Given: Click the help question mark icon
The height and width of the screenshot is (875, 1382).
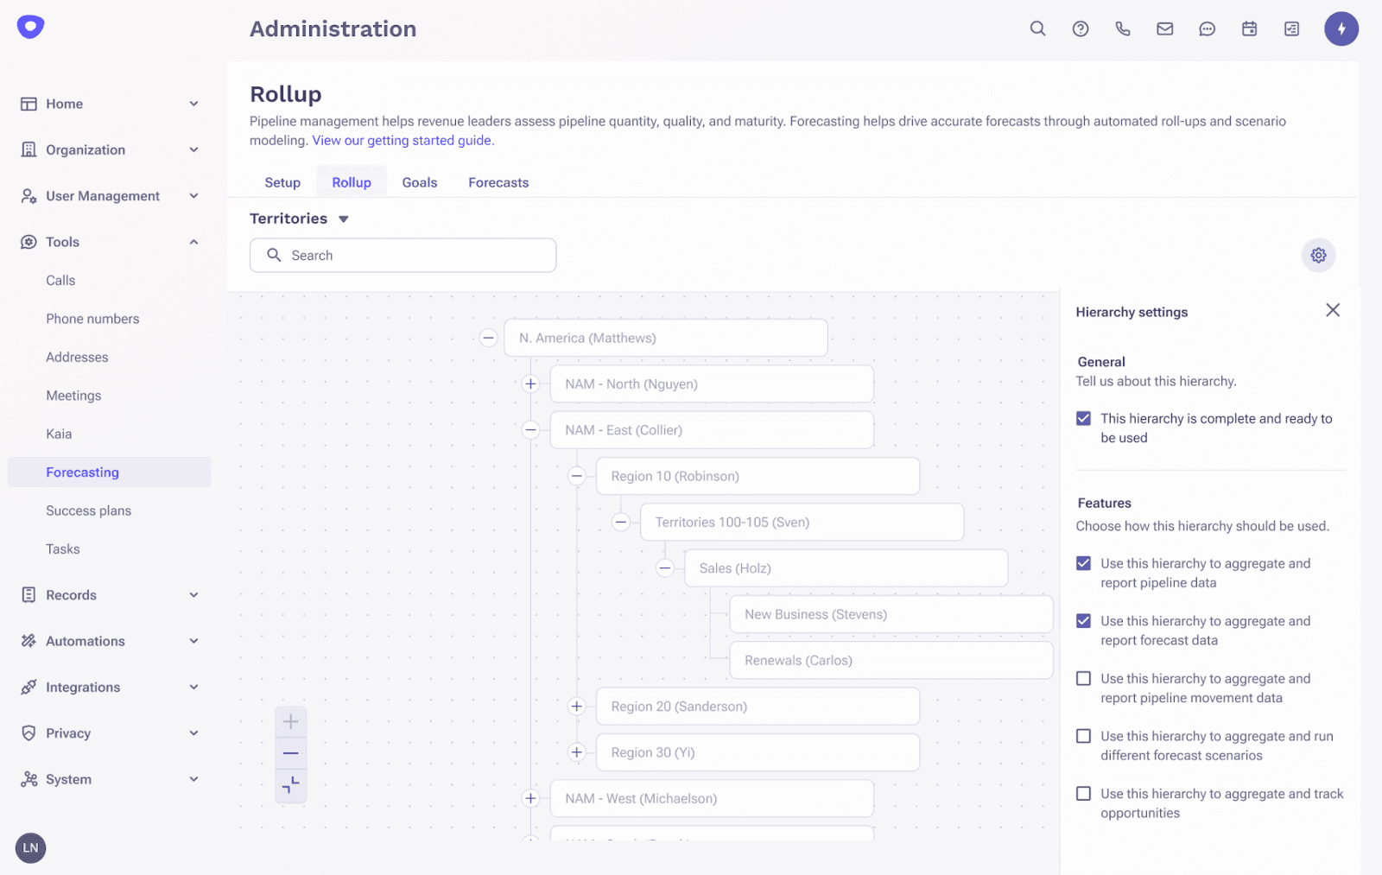Looking at the screenshot, I should coord(1080,29).
